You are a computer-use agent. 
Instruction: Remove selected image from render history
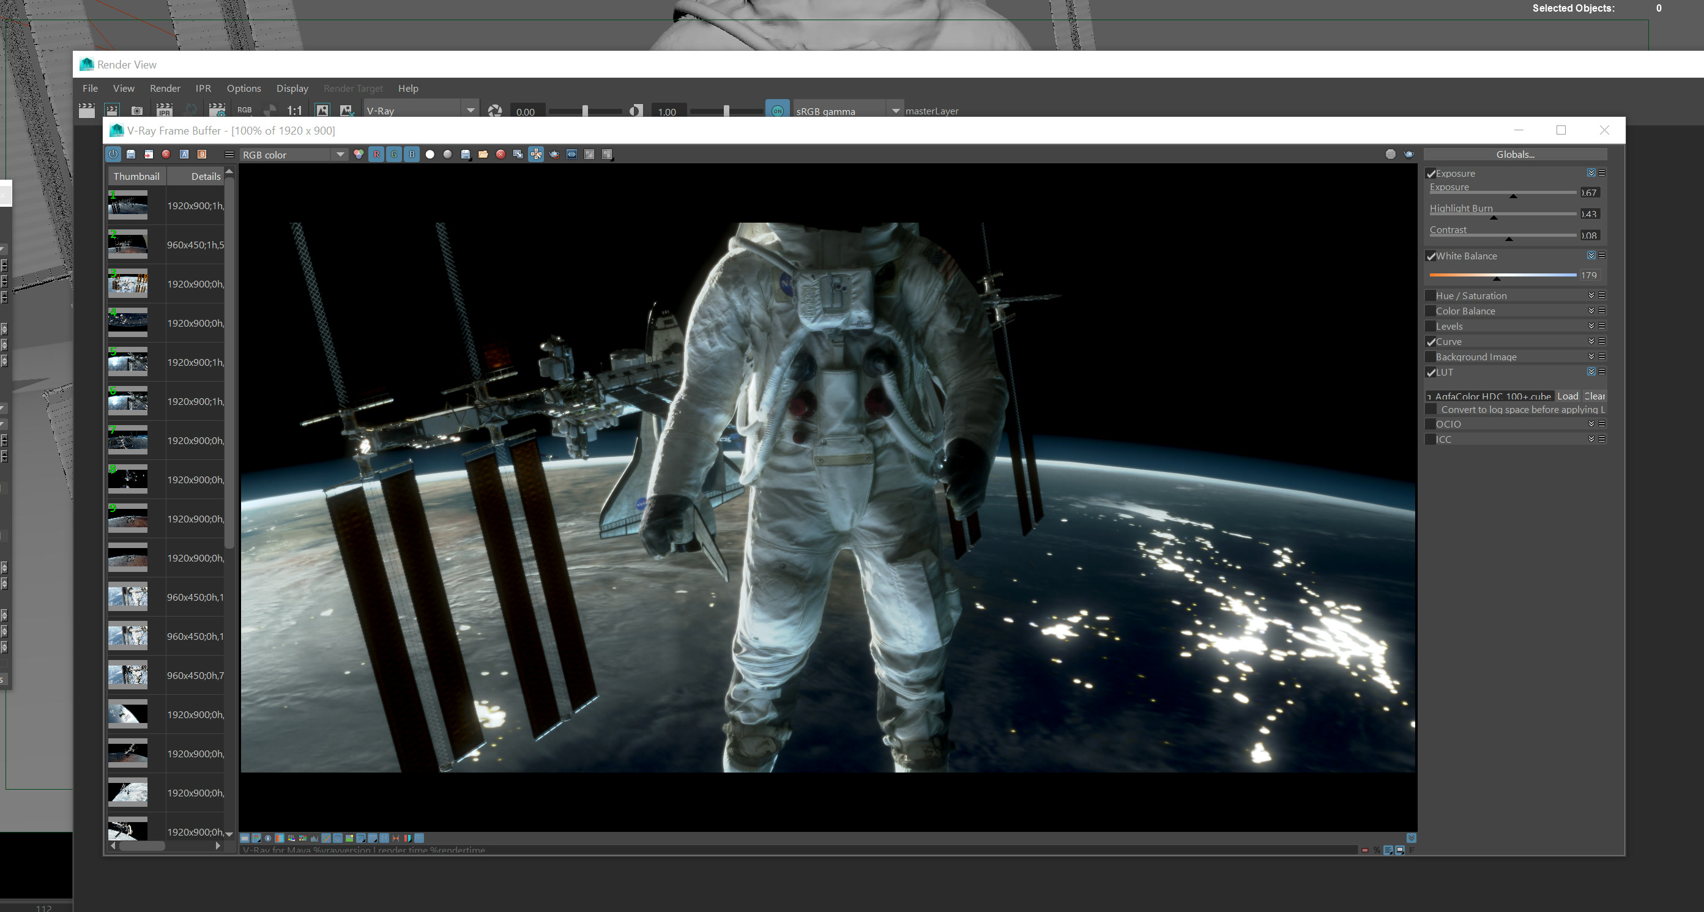[x=166, y=154]
